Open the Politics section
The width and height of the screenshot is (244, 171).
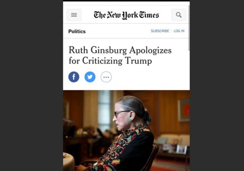[77, 31]
